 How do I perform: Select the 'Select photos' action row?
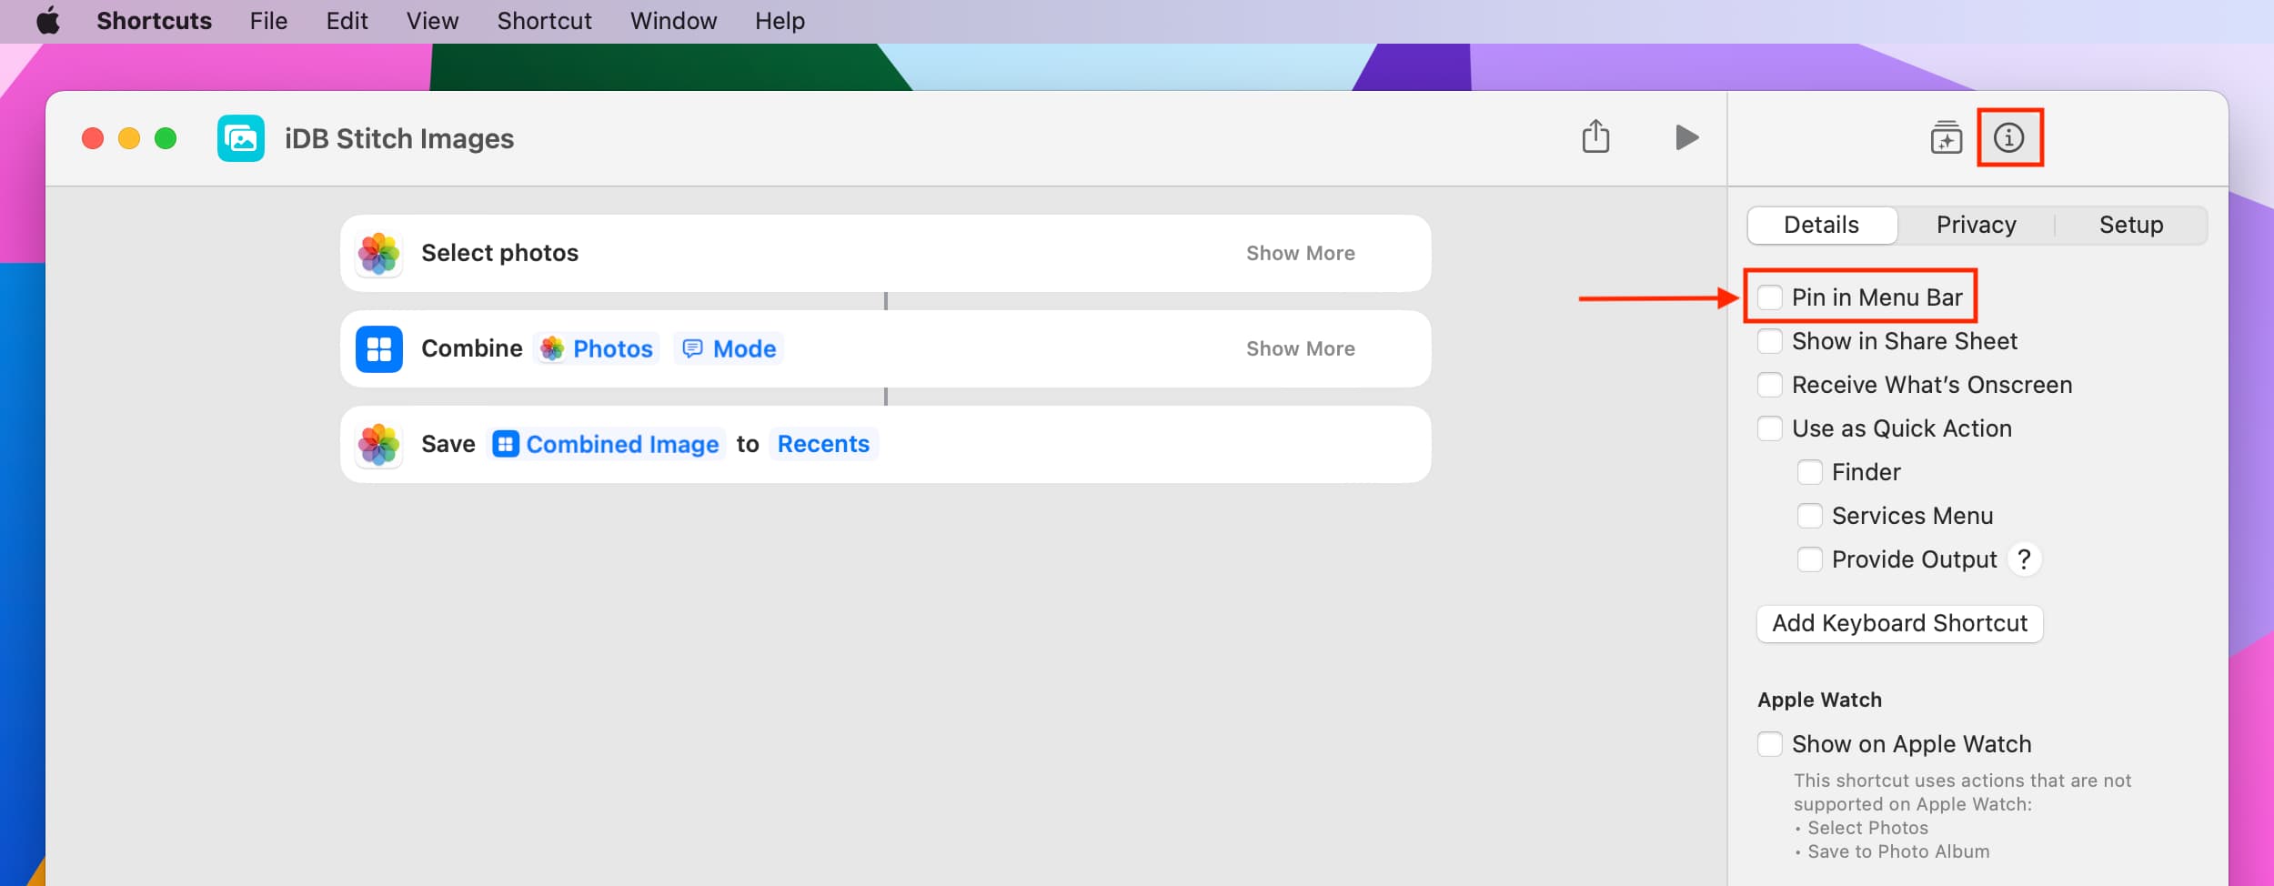(885, 253)
